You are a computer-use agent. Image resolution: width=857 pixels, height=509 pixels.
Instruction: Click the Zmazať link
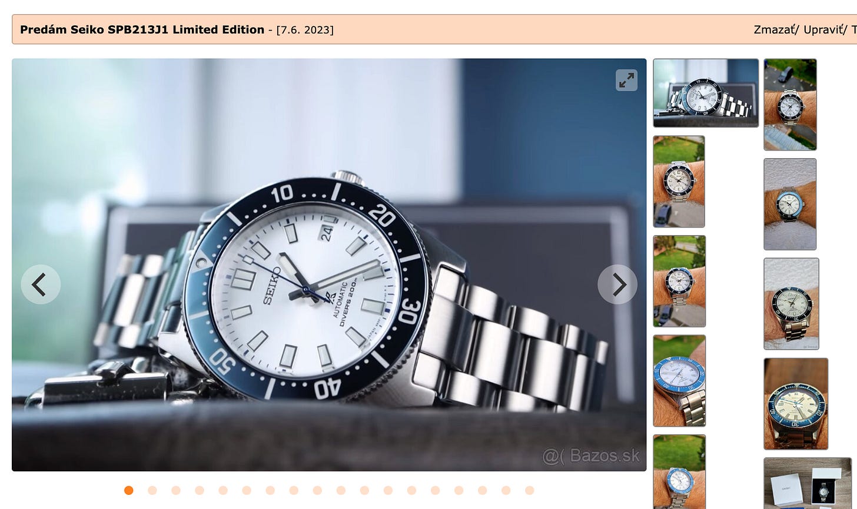(775, 29)
